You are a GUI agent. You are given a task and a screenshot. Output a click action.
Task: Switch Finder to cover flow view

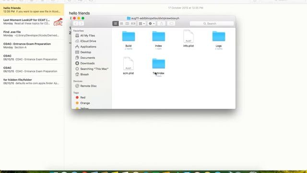point(133,24)
